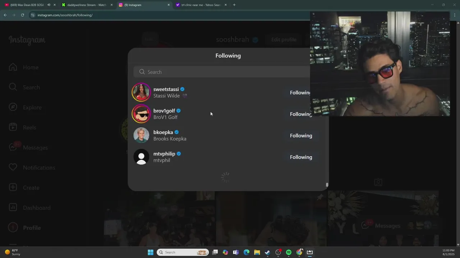Viewport: 460px width, 258px height.
Task: Click the brov1golf avatar picture
Action: (x=141, y=114)
